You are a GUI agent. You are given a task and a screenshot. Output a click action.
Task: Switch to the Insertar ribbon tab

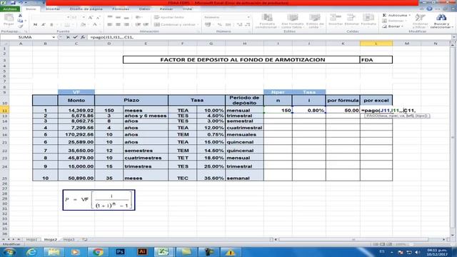point(53,9)
